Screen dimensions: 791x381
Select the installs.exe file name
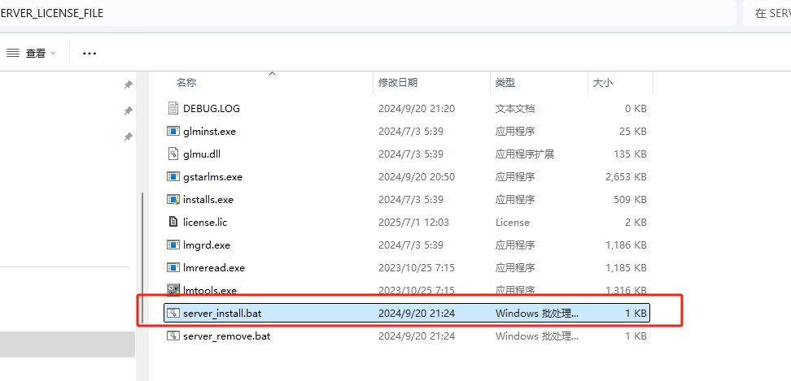pos(208,199)
